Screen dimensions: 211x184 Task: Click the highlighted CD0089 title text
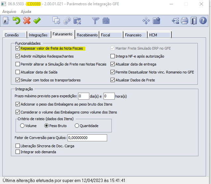click(x=34, y=4)
